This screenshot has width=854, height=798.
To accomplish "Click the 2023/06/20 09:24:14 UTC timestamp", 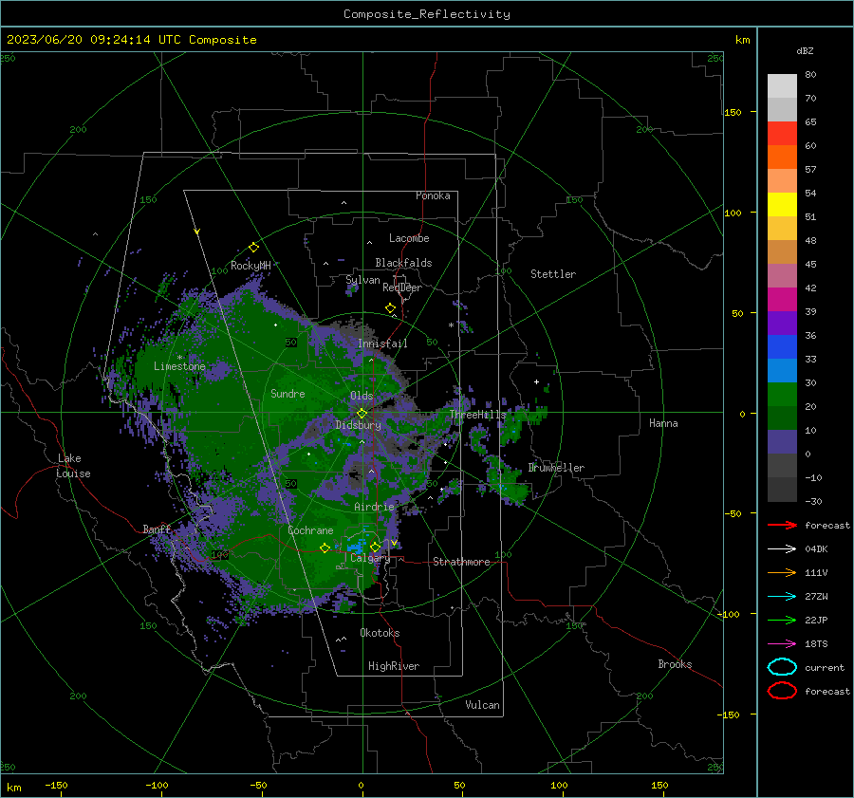I will [131, 40].
